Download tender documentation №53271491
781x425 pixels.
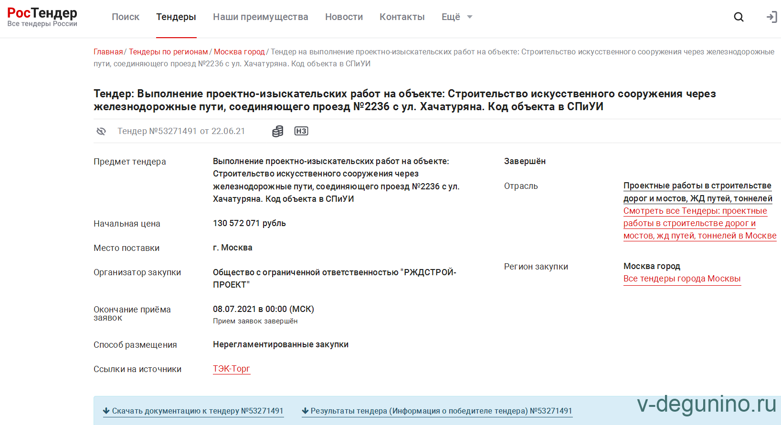pos(193,411)
